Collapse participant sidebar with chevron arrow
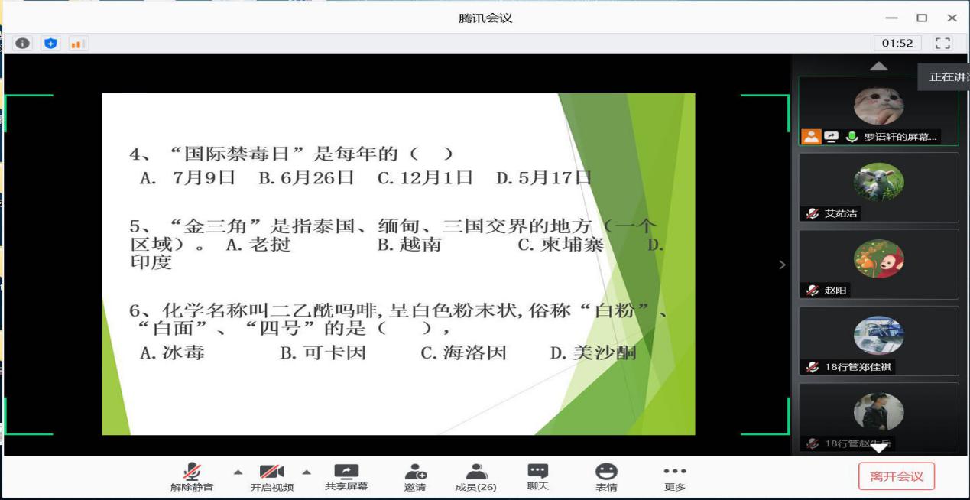 781,265
